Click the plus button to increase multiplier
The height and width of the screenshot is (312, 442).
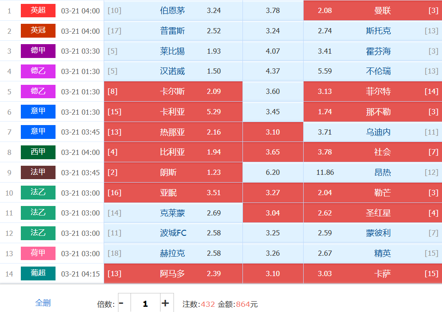click(165, 303)
